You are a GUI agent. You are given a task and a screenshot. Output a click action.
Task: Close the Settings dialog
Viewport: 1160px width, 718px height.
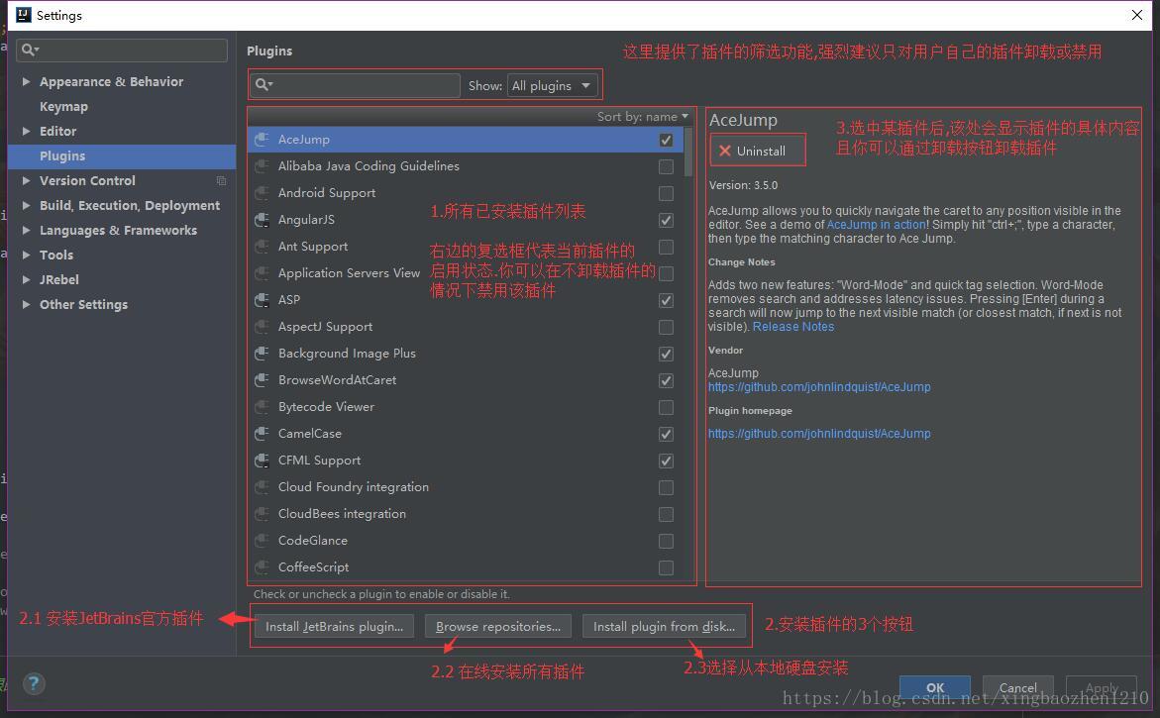point(1137,15)
